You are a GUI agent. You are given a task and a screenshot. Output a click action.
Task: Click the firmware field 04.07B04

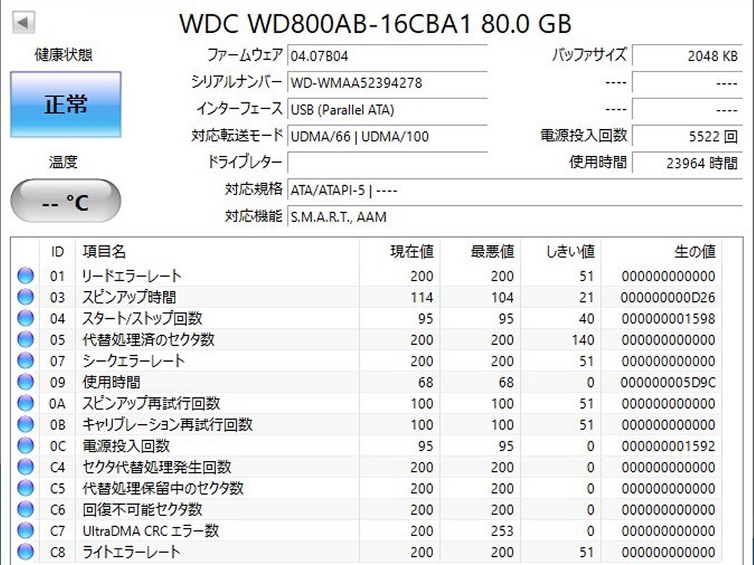click(387, 56)
